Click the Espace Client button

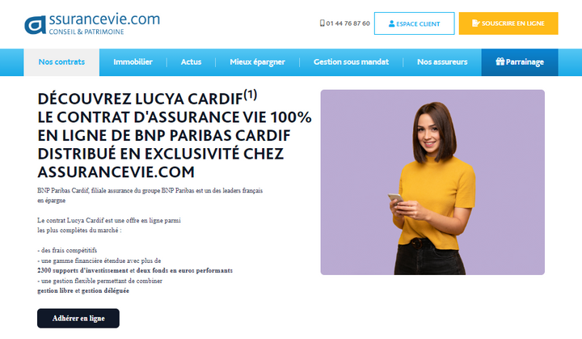tap(414, 23)
